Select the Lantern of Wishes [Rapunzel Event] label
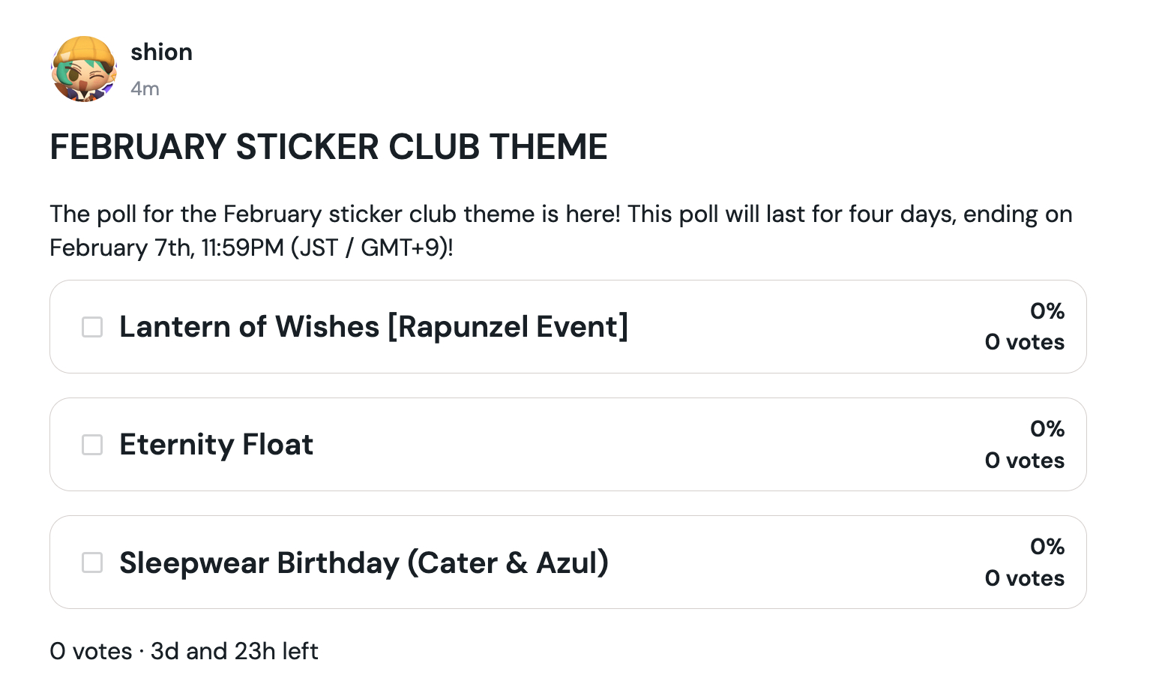Viewport: 1159px width, 687px height. (x=373, y=327)
